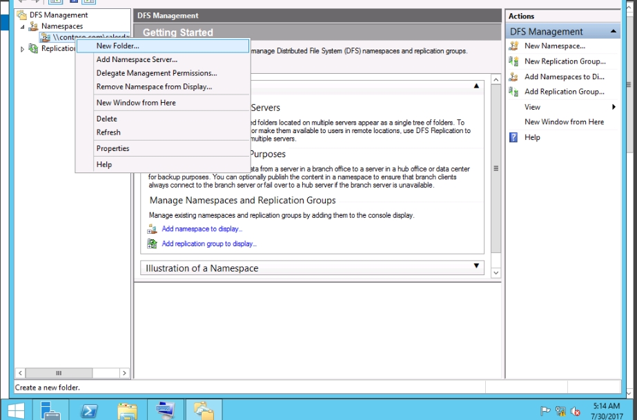Screen dimensions: 637x420
Task: Click the 'Manage Namespaces and Replication Groups' heading
Action: (242, 201)
